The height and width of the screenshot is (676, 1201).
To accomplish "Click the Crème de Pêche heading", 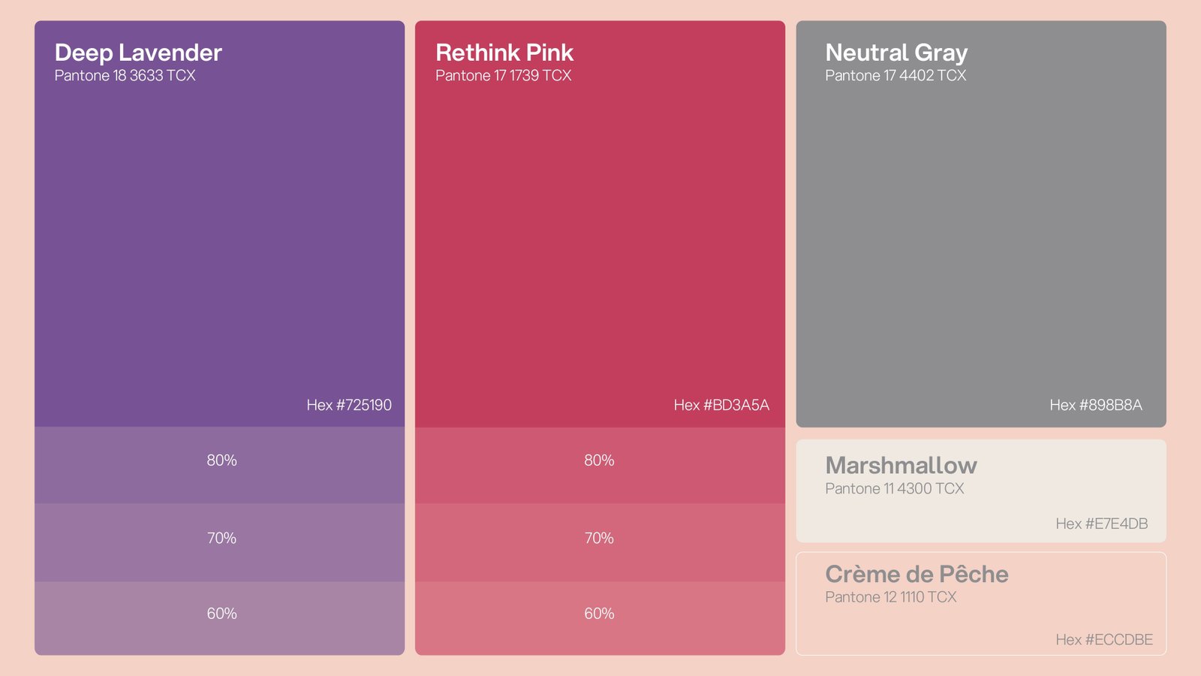I will tap(917, 575).
